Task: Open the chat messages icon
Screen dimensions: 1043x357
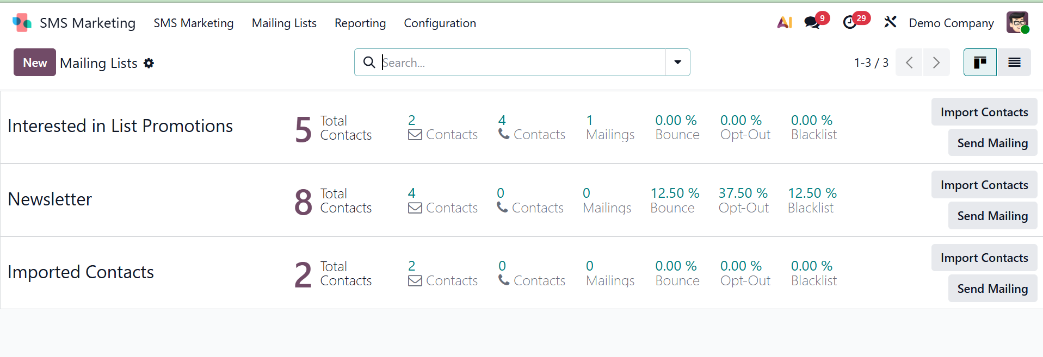Action: pos(812,23)
